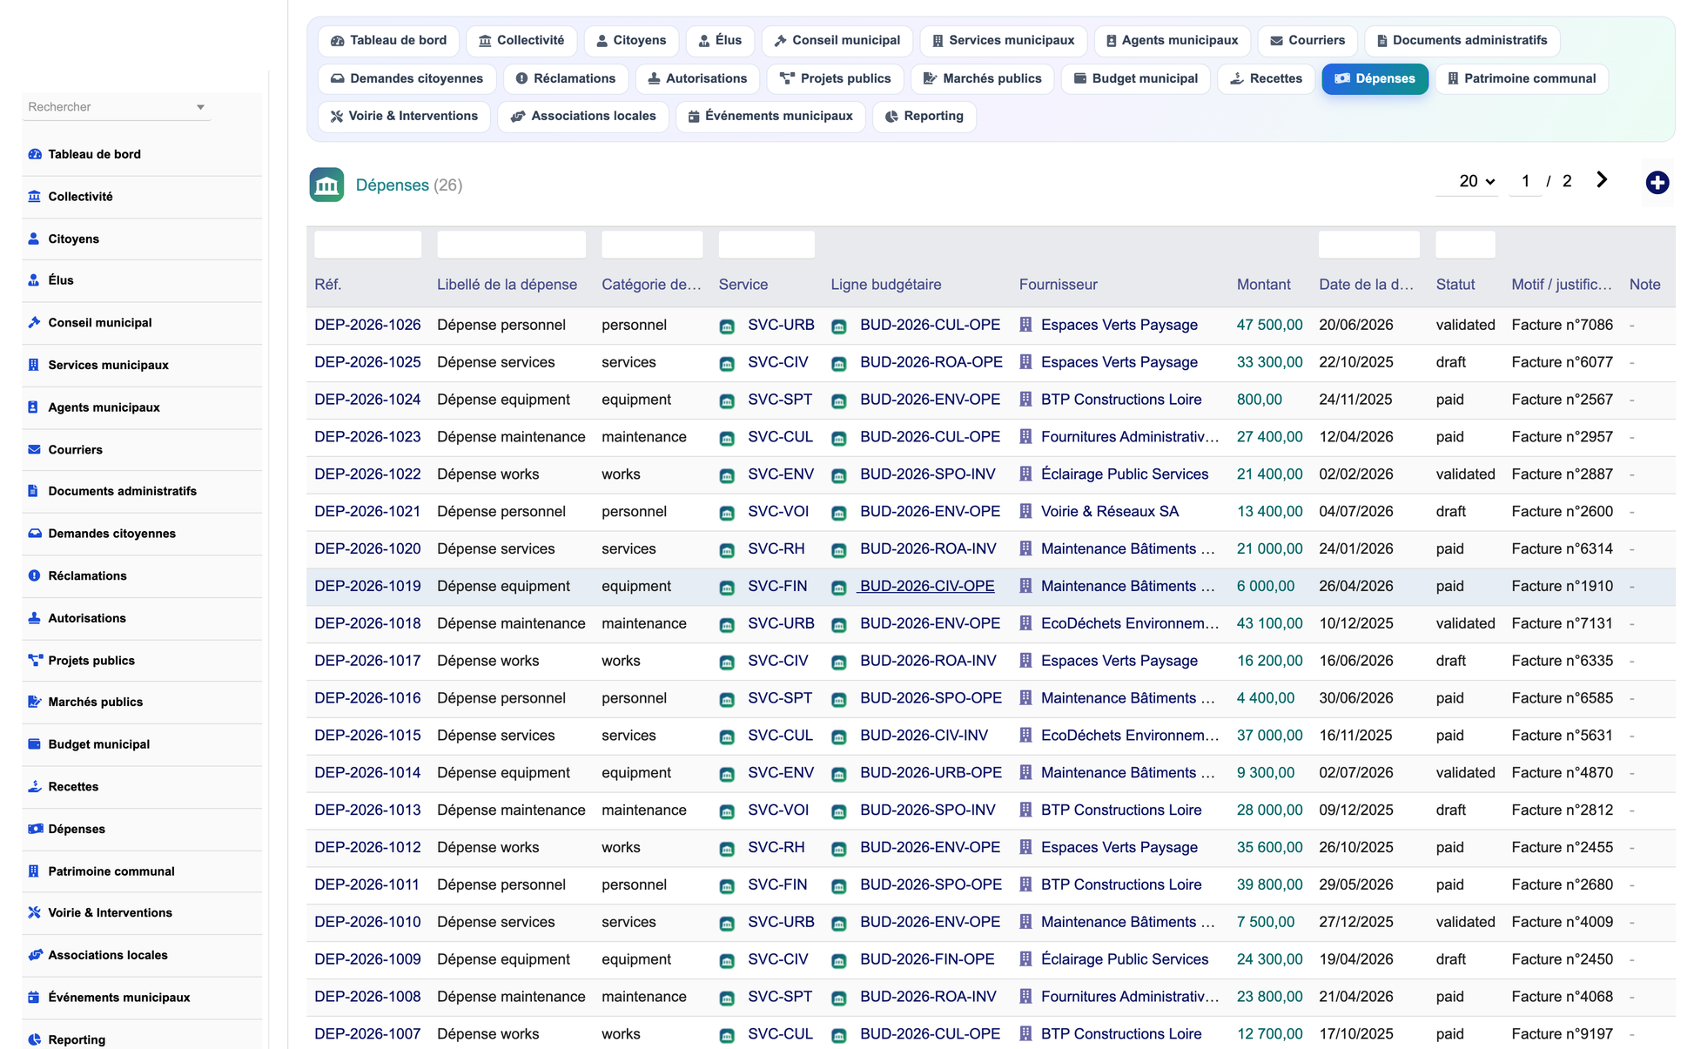Click sidebar Recettes hand-coin icon
Viewport: 1694px width, 1049px height.
coord(35,787)
